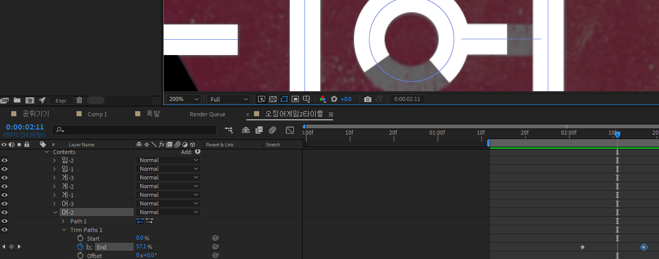
Task: Click the Stretch column header
Action: click(273, 145)
